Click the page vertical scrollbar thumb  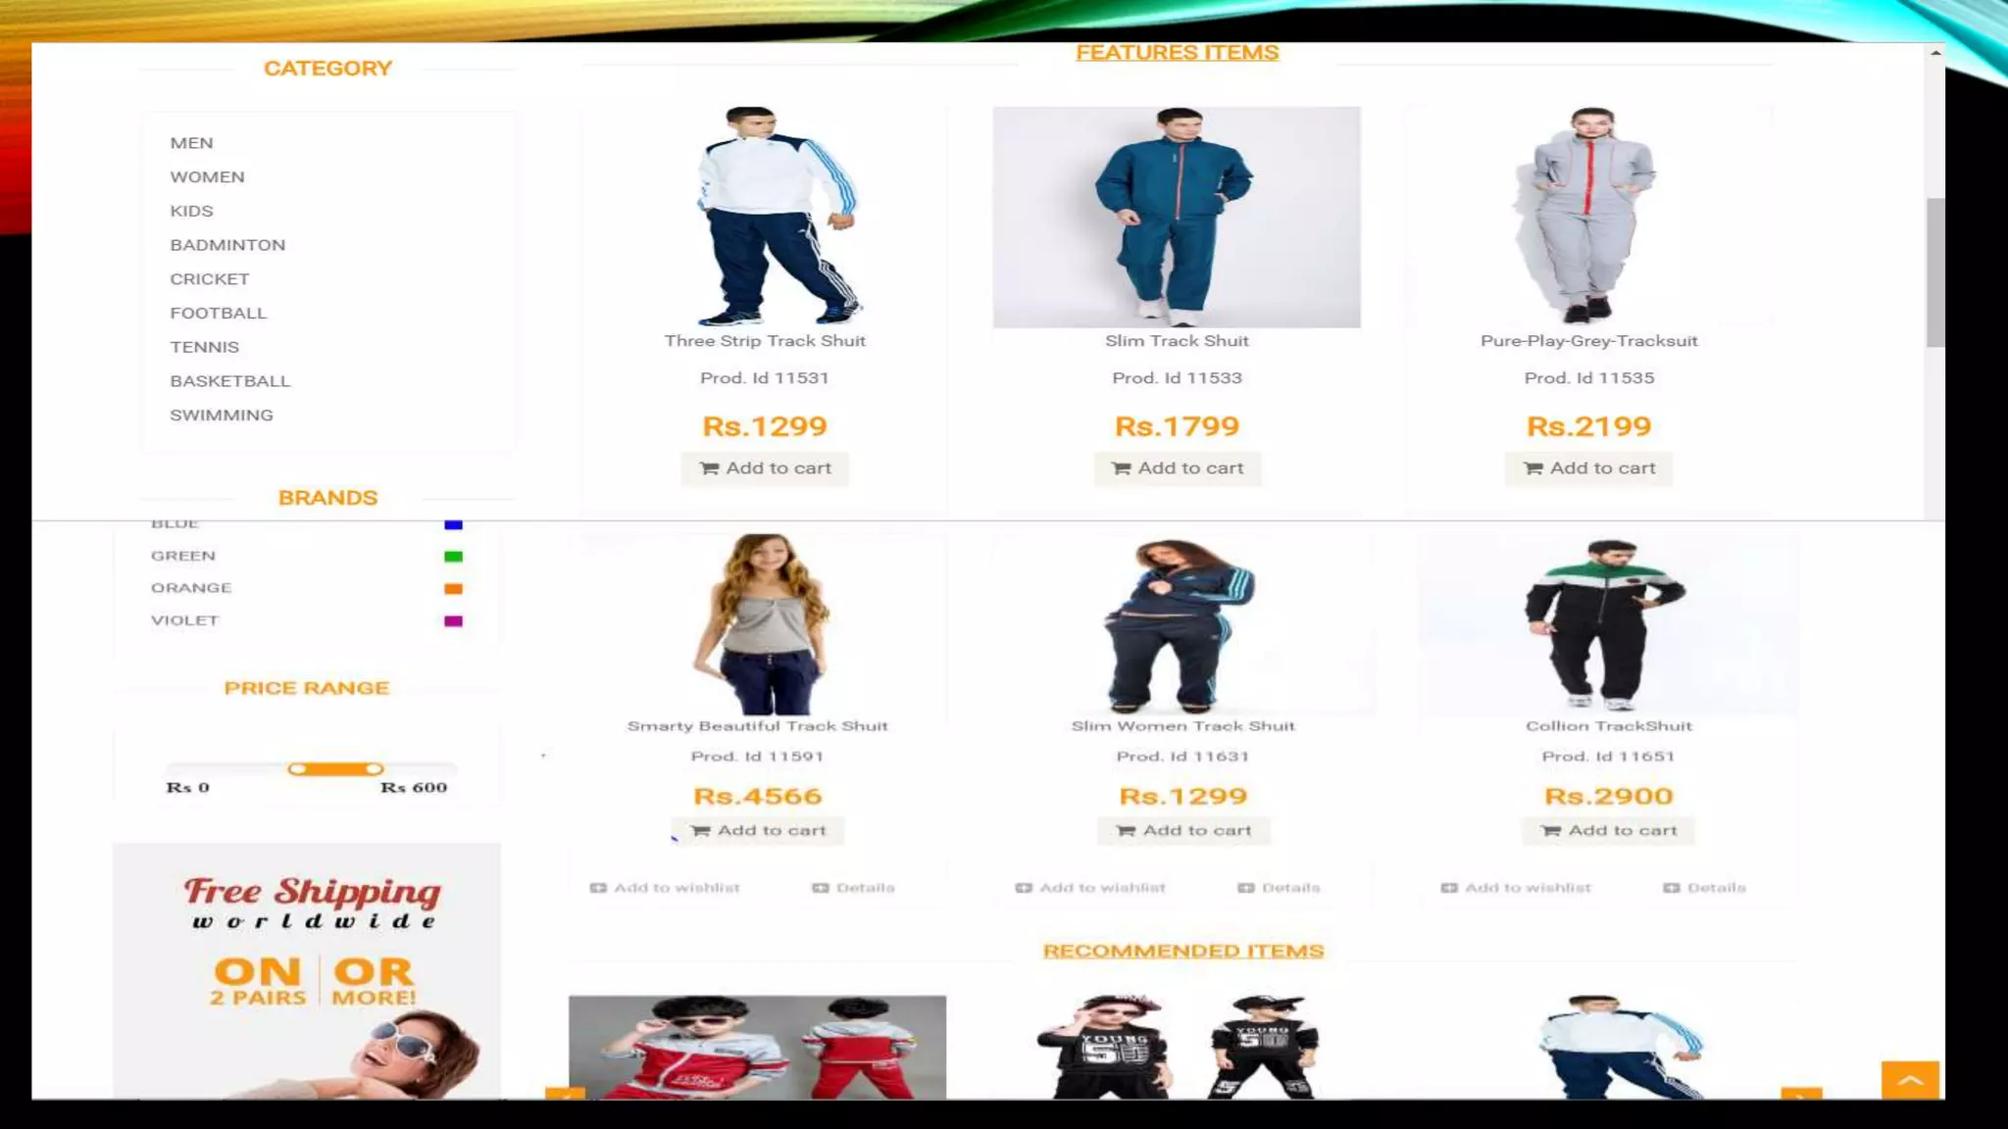tap(1934, 272)
